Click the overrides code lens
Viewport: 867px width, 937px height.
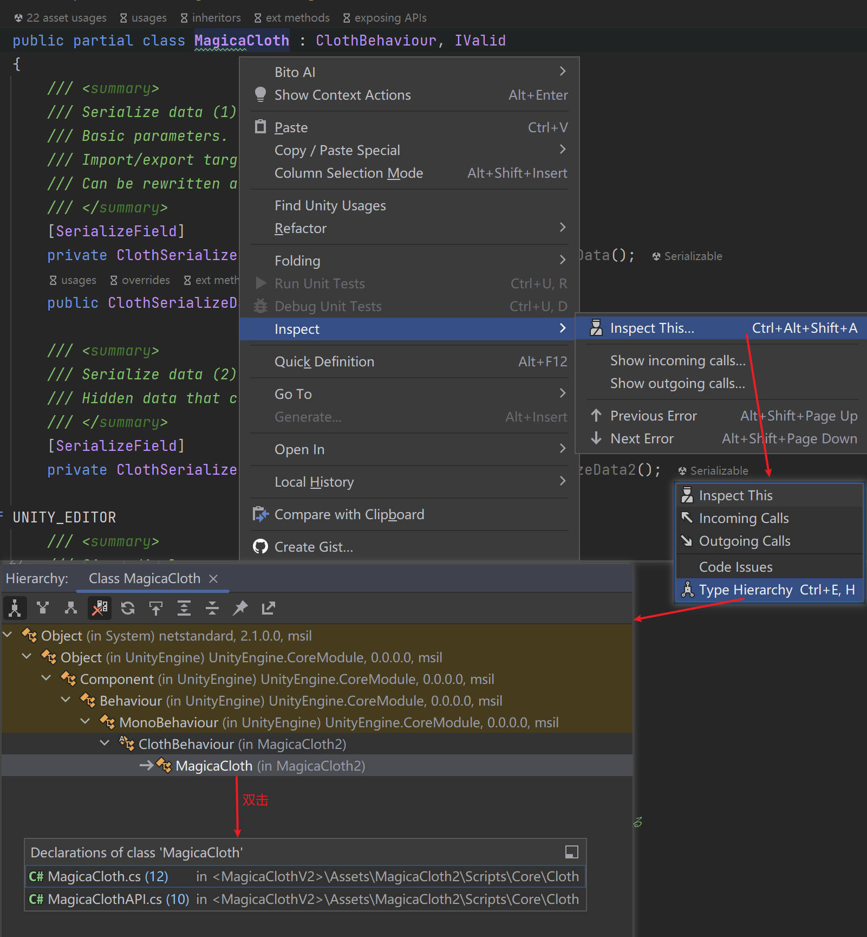tap(140, 280)
